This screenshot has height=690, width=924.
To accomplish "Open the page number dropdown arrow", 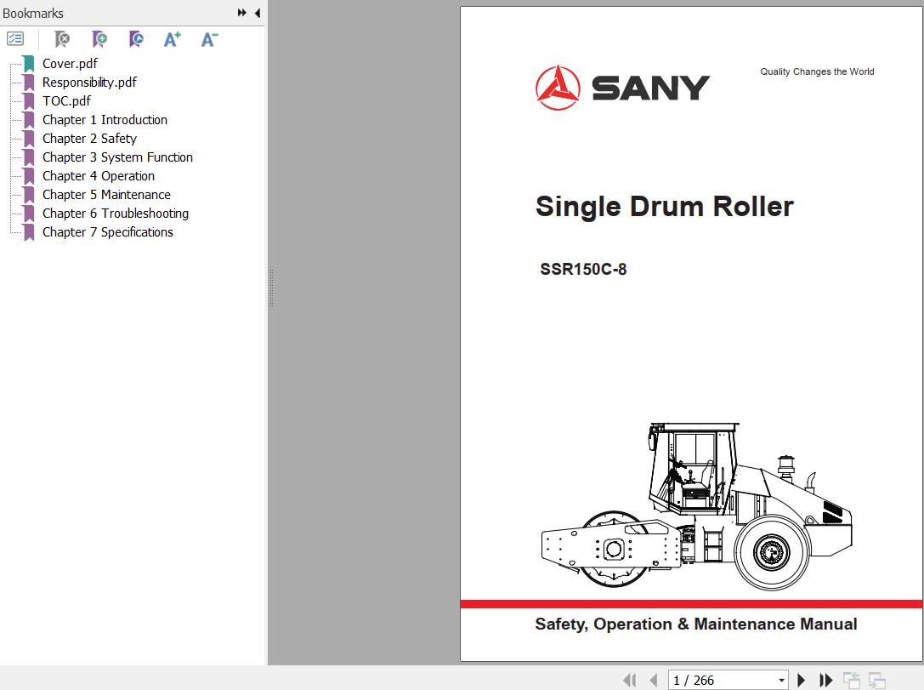I will pos(781,680).
